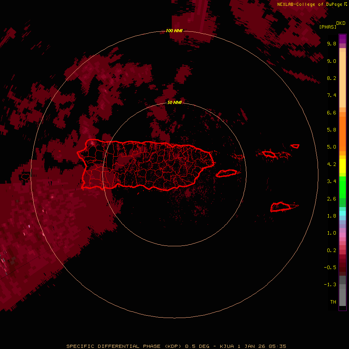Click the -0.5 scale value
This screenshot has height=349, width=349.
[x=330, y=268]
